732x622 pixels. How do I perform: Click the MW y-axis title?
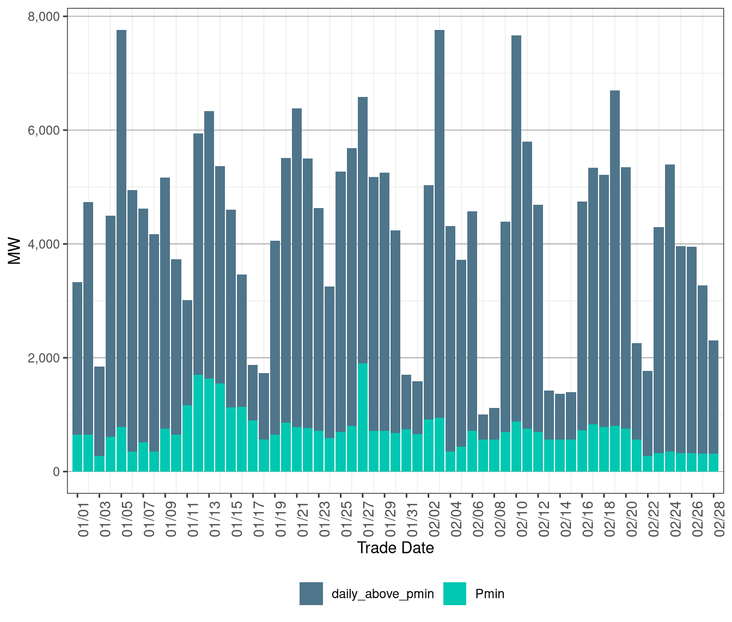point(15,251)
